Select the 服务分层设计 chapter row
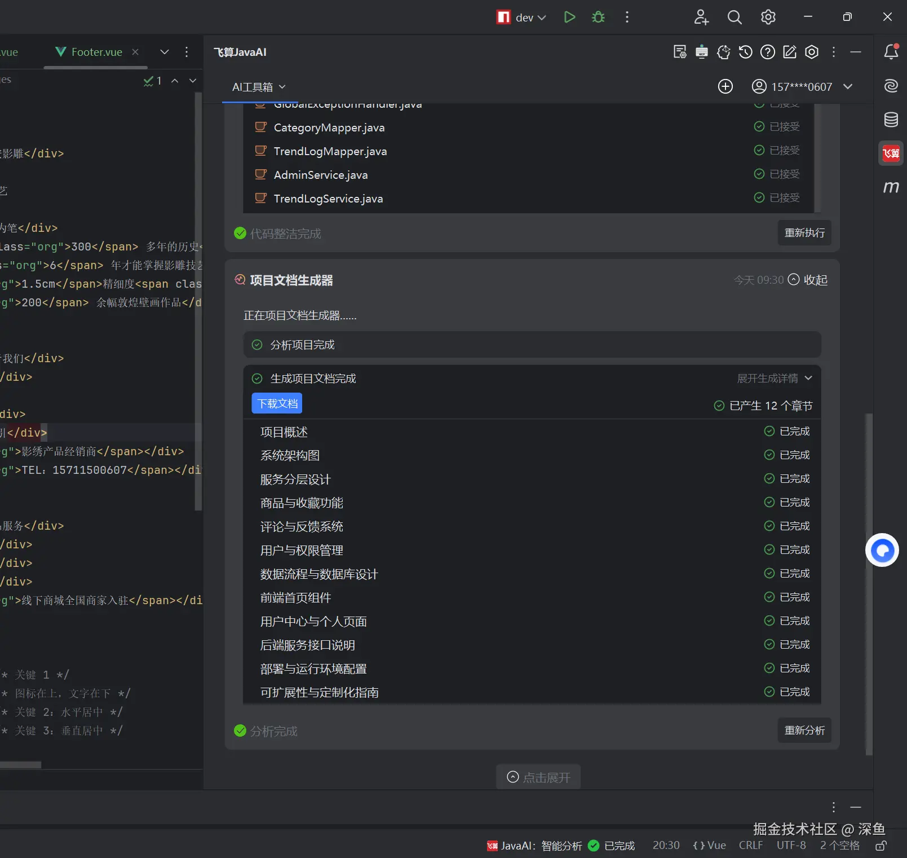 [x=532, y=479]
